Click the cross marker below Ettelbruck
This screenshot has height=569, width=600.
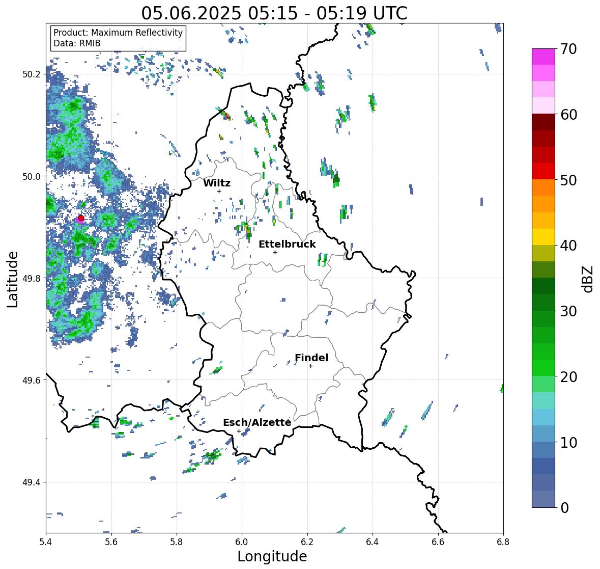[x=275, y=252]
